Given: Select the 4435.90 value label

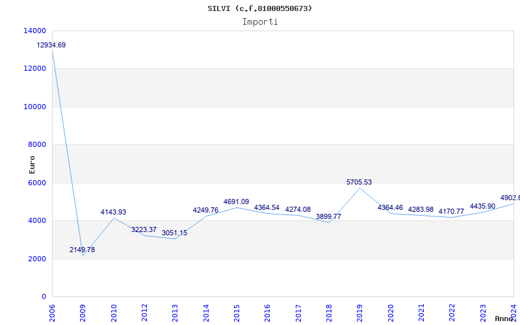Looking at the screenshot, I should click(482, 207).
